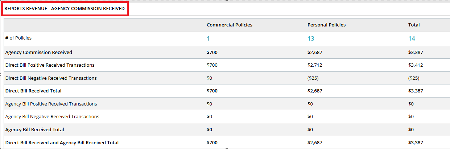Select Direct Bill Positive Received Transactions row
Viewport: 450px width, 149px height.
[227, 65]
